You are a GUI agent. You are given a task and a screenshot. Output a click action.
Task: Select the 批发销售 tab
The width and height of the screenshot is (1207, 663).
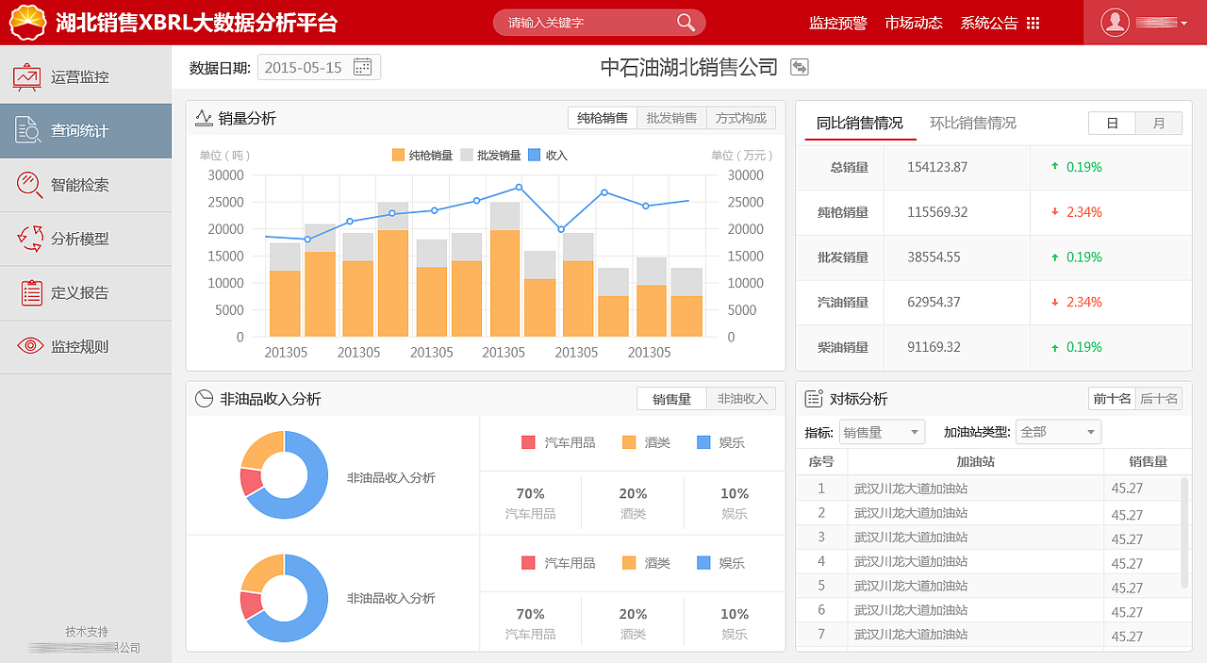(x=671, y=118)
